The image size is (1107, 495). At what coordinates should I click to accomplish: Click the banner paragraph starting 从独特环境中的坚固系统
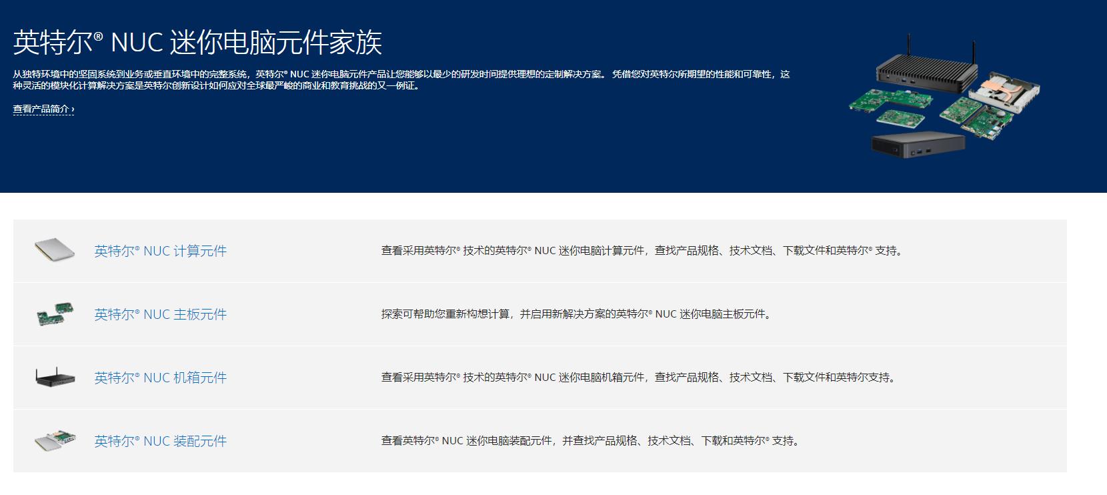point(401,79)
